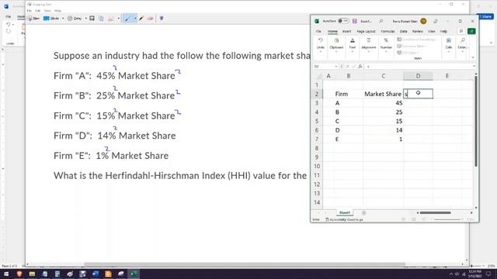
Task: Expand the Font ribbon group
Action: click(352, 44)
